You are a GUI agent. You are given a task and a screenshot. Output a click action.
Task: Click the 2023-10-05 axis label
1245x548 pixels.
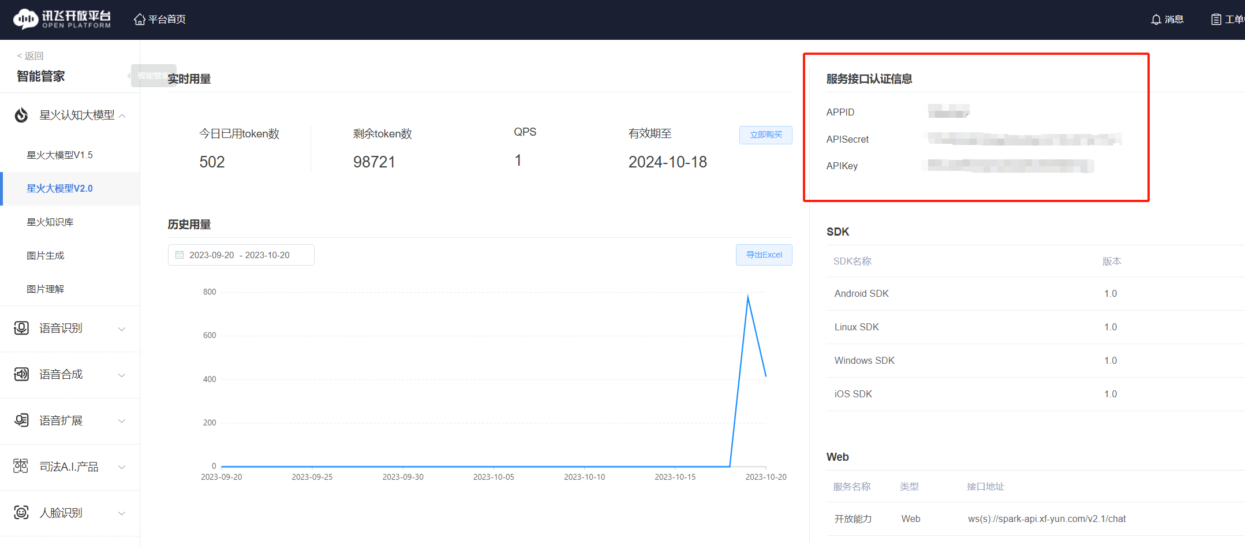(493, 477)
